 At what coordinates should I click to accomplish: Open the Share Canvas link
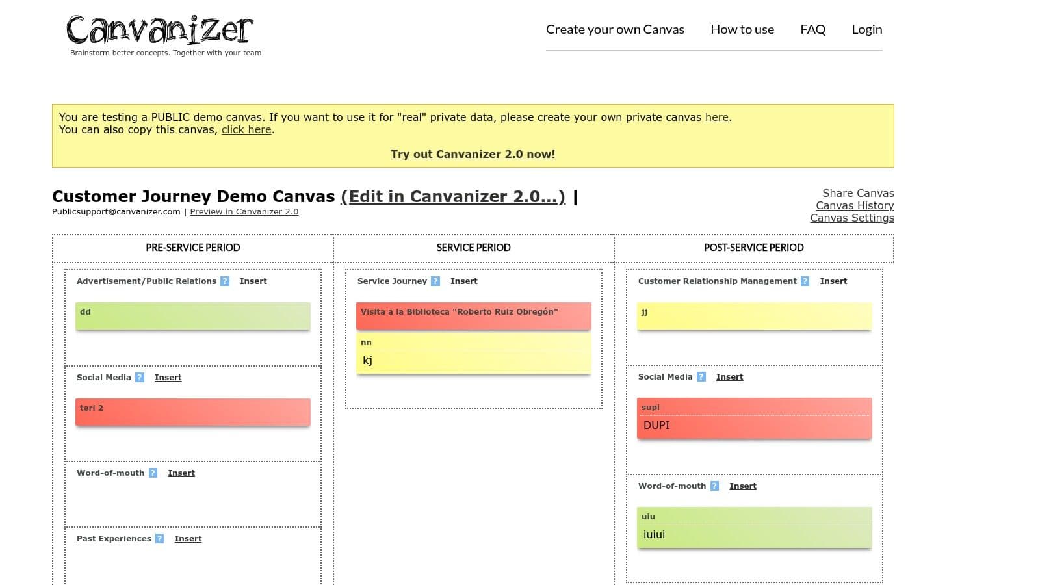coord(858,193)
